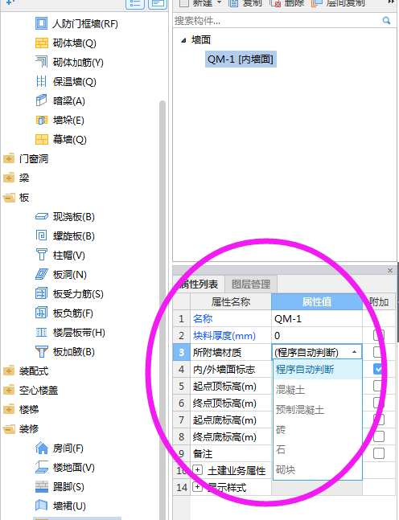Uncheck 附加 checkbox for 内/外墙面标志
Viewport: 399px width, 520px height.
click(x=379, y=369)
